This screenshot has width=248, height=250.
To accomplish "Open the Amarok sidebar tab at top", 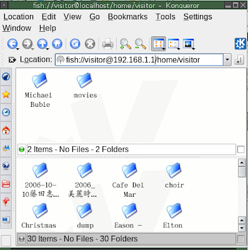I will [6, 77].
